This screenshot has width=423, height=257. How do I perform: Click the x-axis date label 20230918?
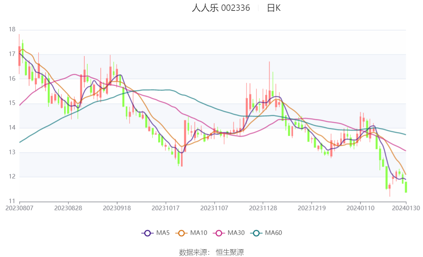pyautogui.click(x=117, y=208)
